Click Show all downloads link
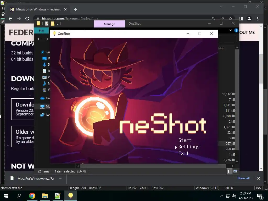Screen dimensions: 268x201 (243, 178)
